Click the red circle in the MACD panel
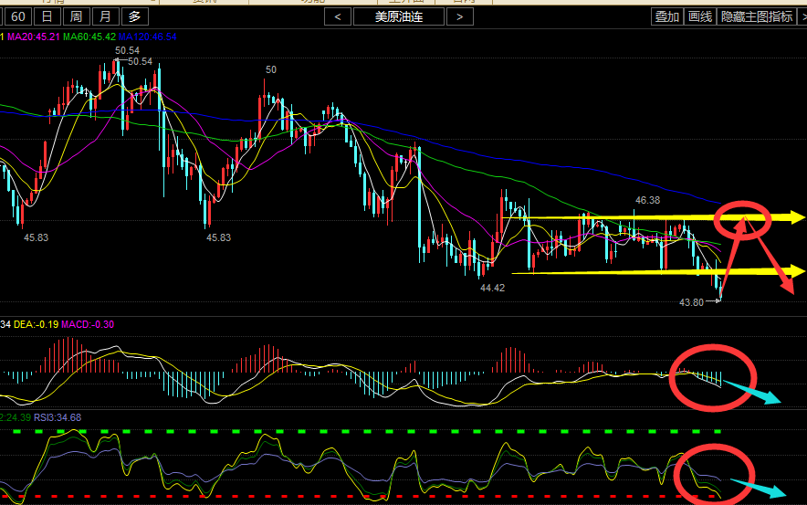 (713, 374)
